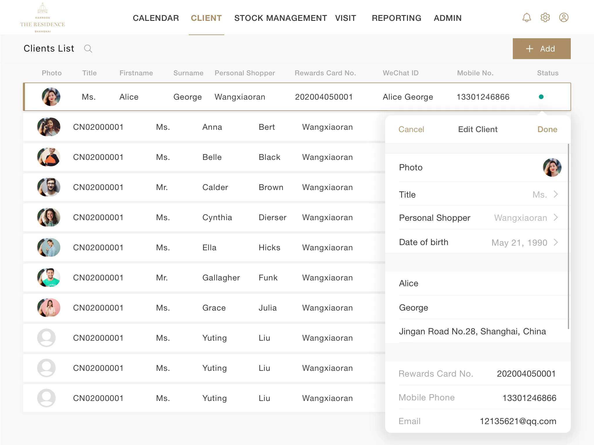The width and height of the screenshot is (594, 445).
Task: Click Ella Hicks's profile photo
Action: (49, 247)
